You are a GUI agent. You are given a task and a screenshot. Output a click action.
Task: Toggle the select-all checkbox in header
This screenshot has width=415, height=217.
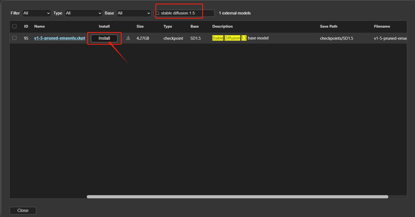coord(15,26)
